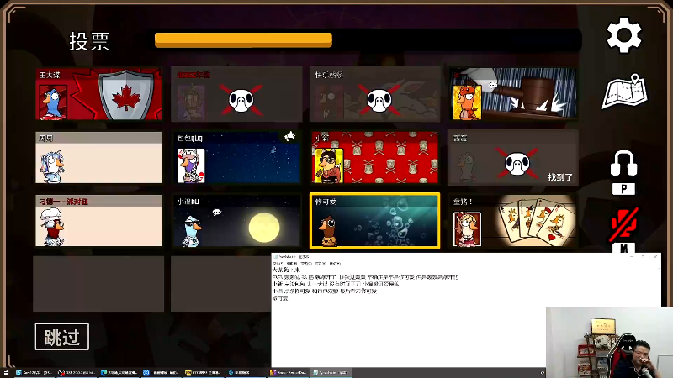Vote for player 包包QUQ
673x378 pixels.
pos(236,158)
